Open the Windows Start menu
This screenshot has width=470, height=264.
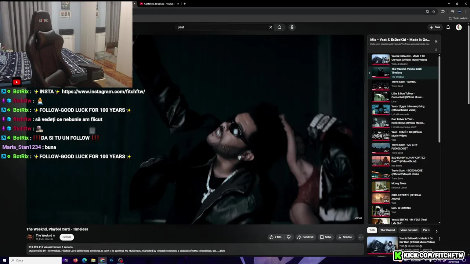click(x=4, y=260)
